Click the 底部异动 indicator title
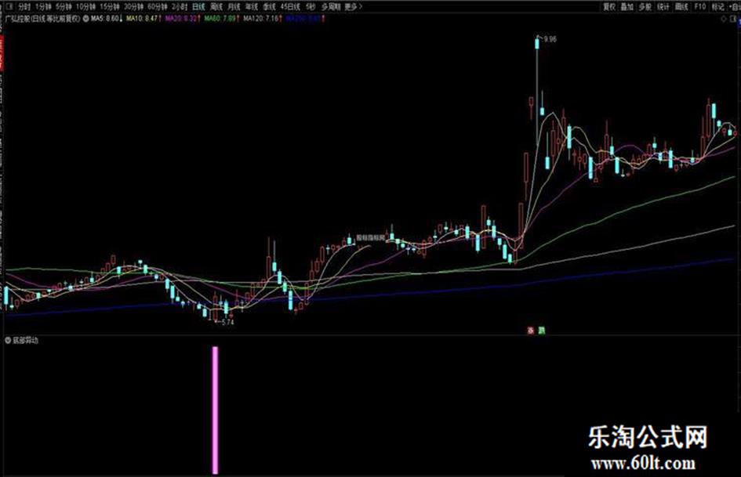This screenshot has width=741, height=477. click(x=26, y=340)
